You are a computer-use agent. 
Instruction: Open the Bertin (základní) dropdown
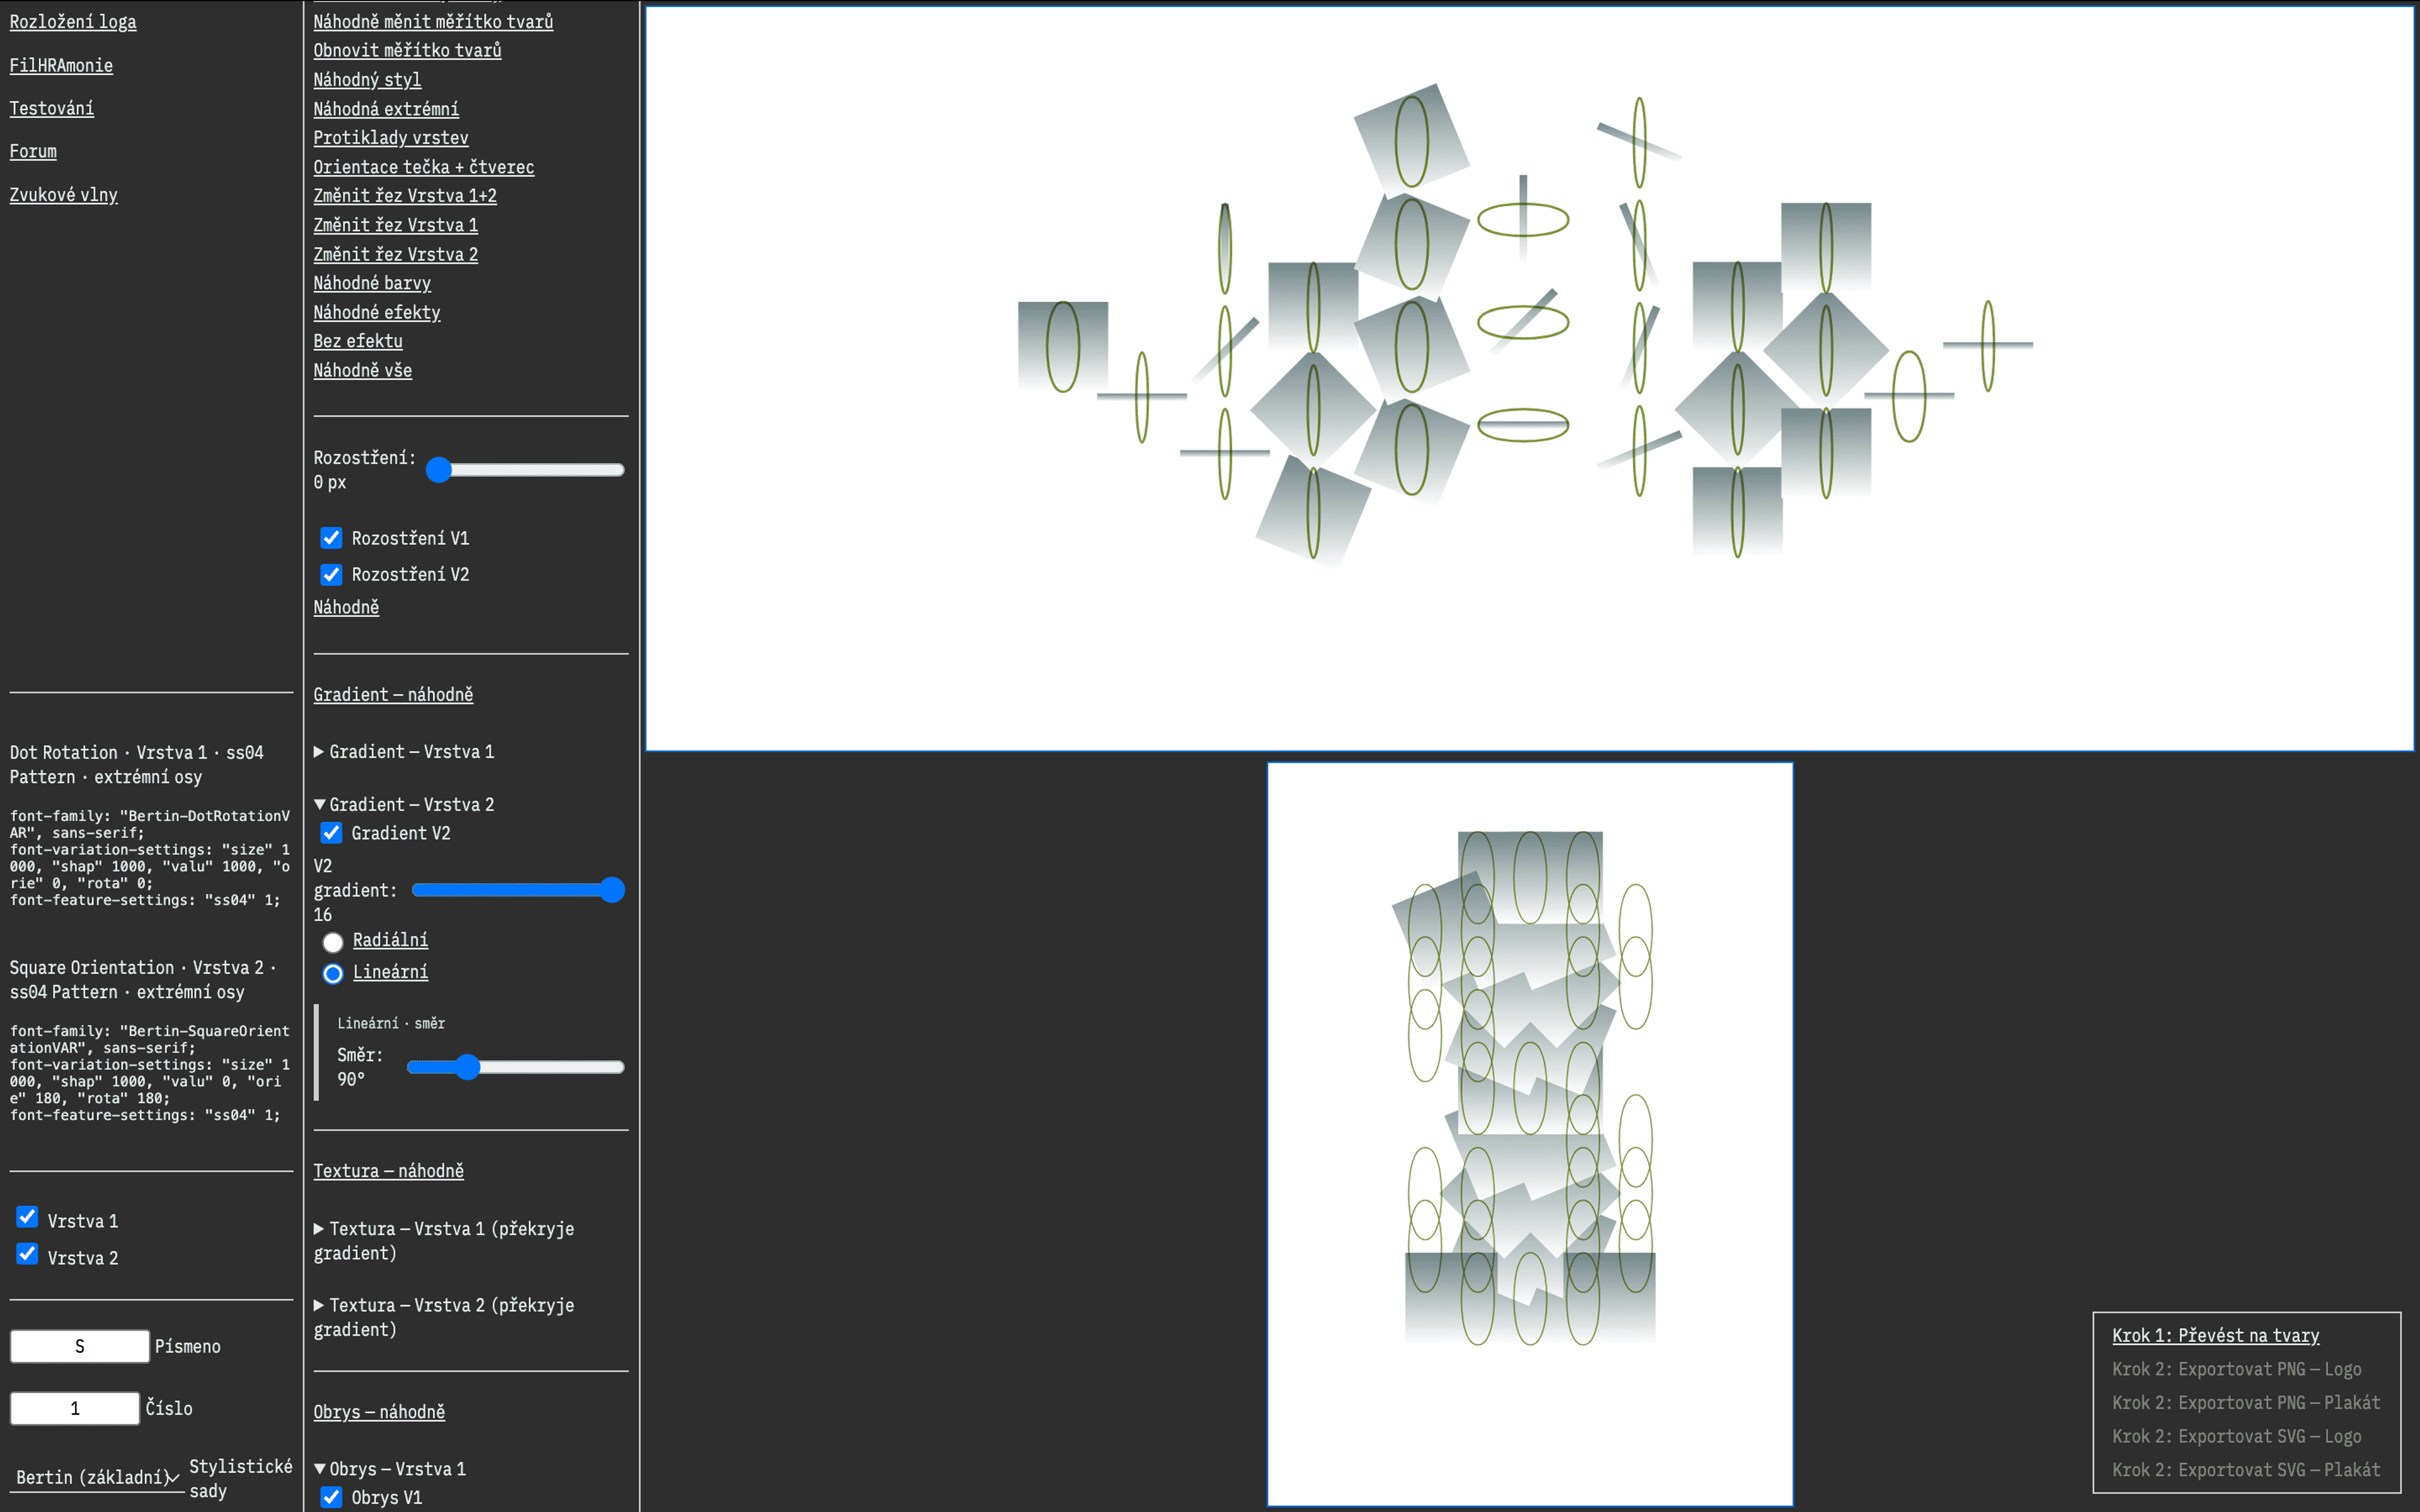coord(98,1477)
